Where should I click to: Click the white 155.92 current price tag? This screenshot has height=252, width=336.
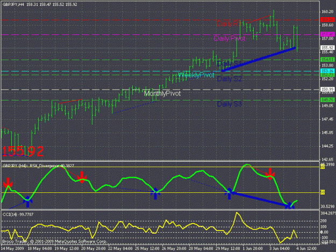[327, 48]
